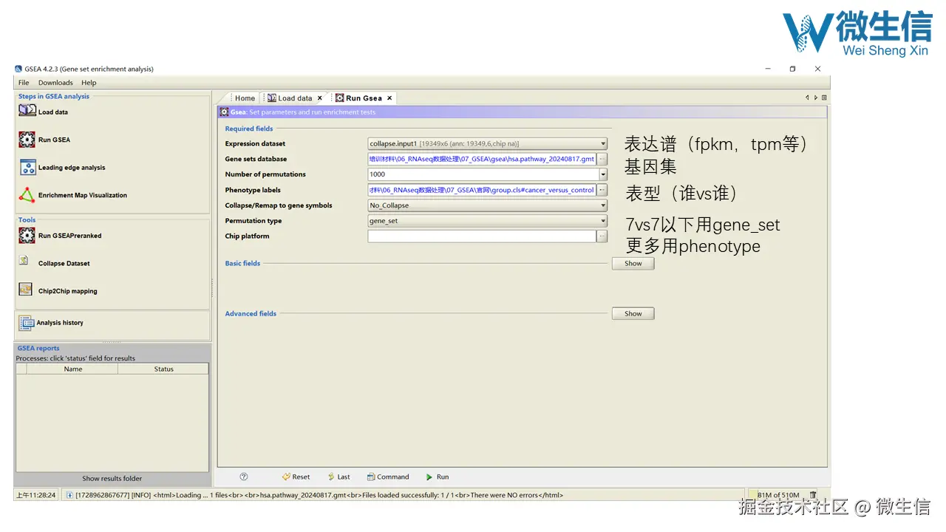Click Show results folder
The image size is (946, 532).
pyautogui.click(x=112, y=478)
